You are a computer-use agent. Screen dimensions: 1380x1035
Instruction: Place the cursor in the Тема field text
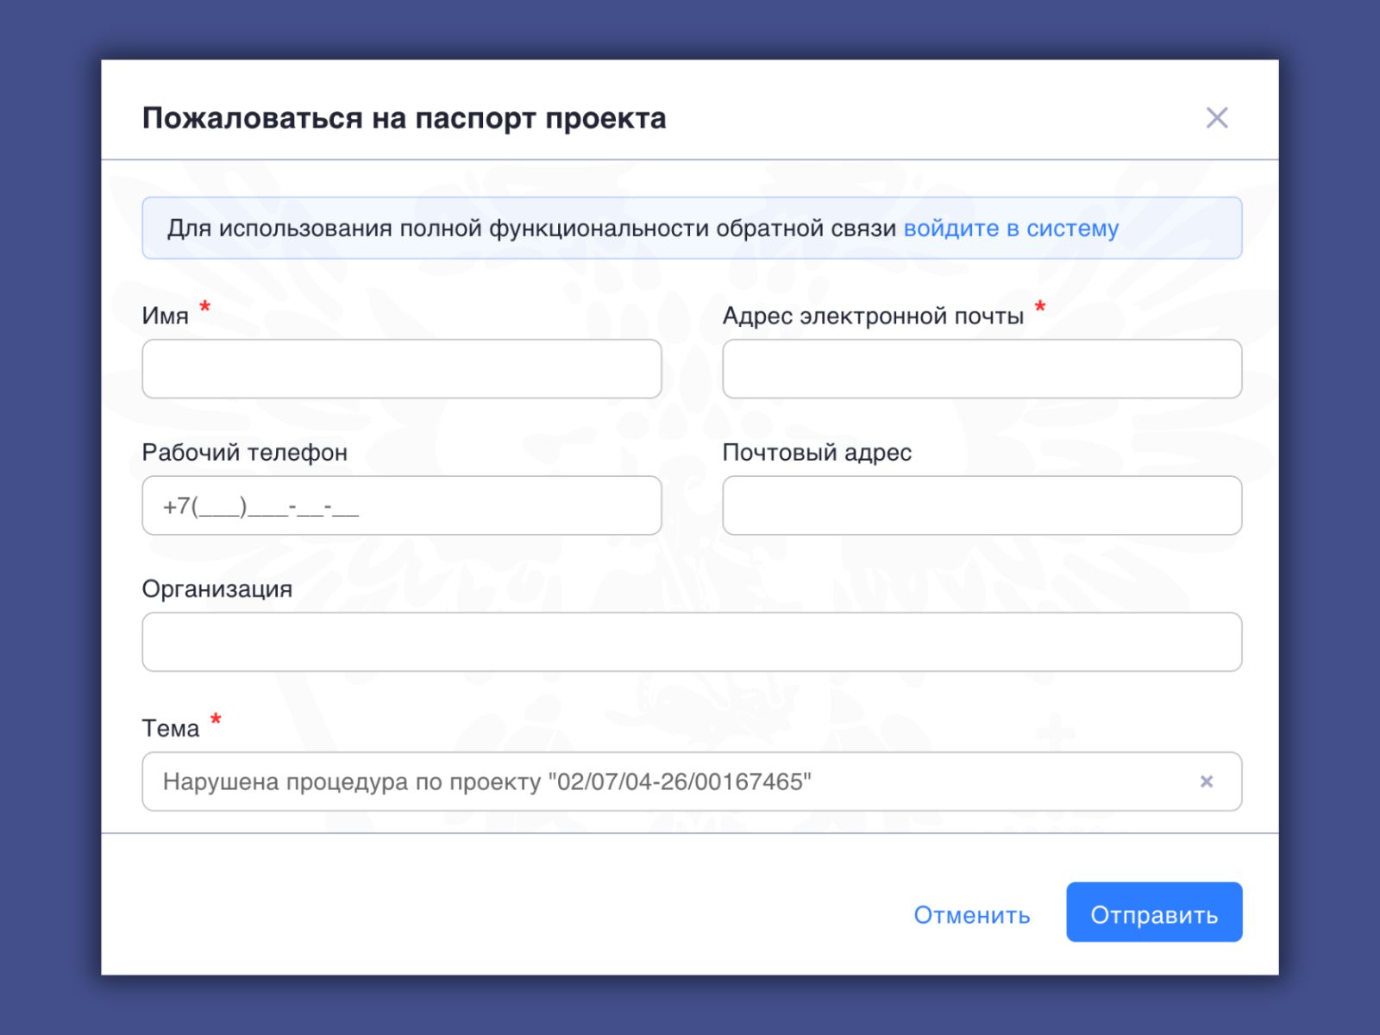tap(486, 782)
